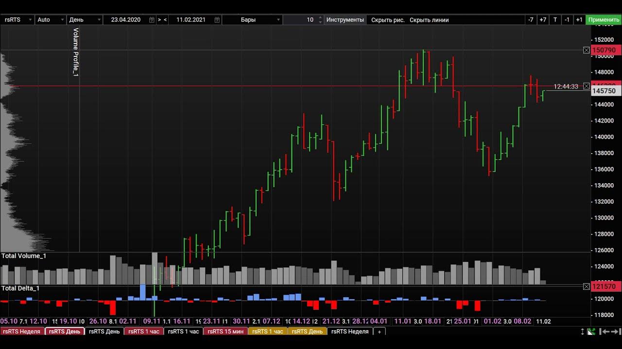Add a new chart tab with +
Image resolution: width=622 pixels, height=349 pixels.
coord(380,332)
